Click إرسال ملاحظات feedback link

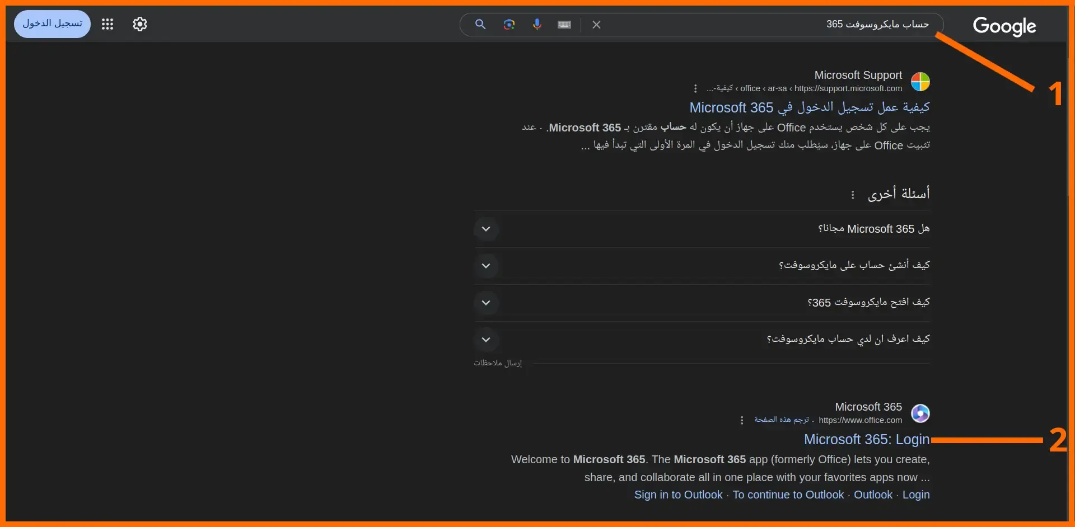coord(498,363)
